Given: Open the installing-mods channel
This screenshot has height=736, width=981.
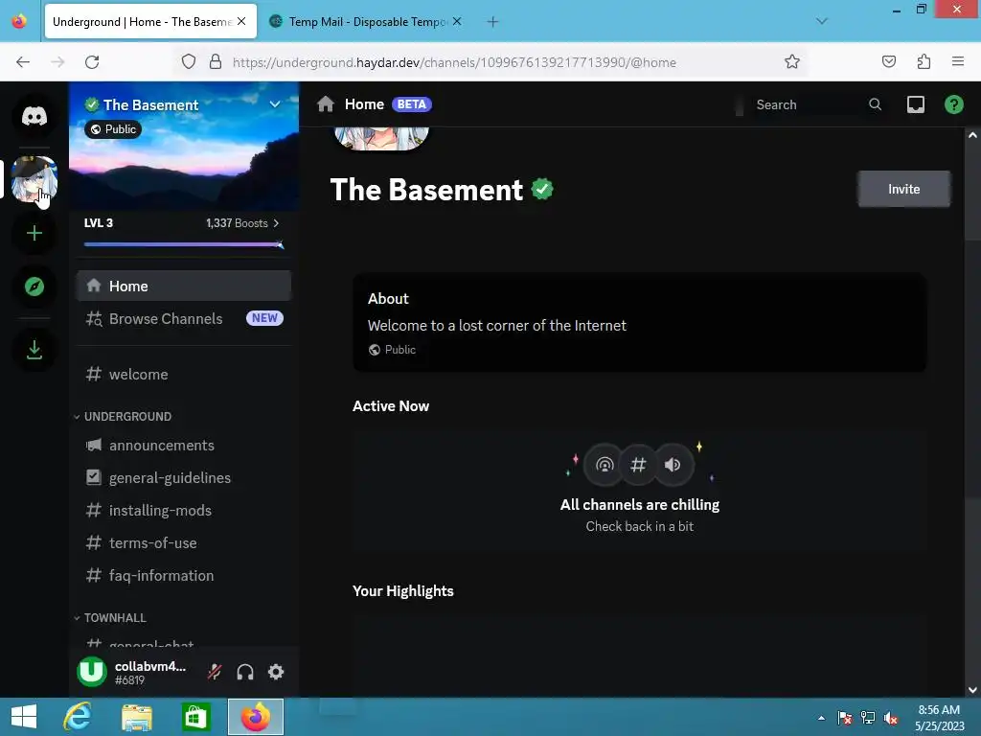Looking at the screenshot, I should click(x=183, y=510).
